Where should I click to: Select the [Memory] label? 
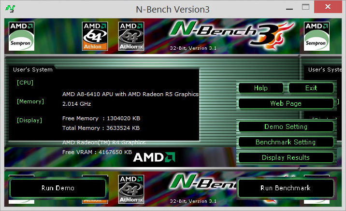point(30,101)
